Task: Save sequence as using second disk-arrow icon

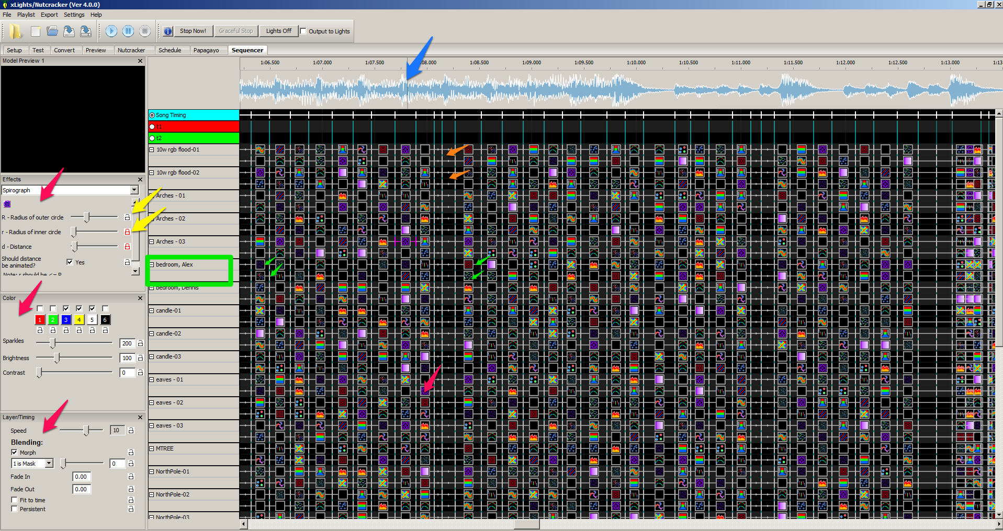Action: point(86,31)
